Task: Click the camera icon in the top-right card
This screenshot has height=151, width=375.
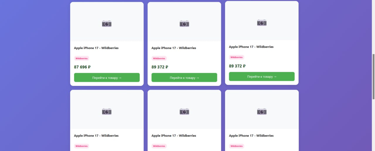Action: 262,22
